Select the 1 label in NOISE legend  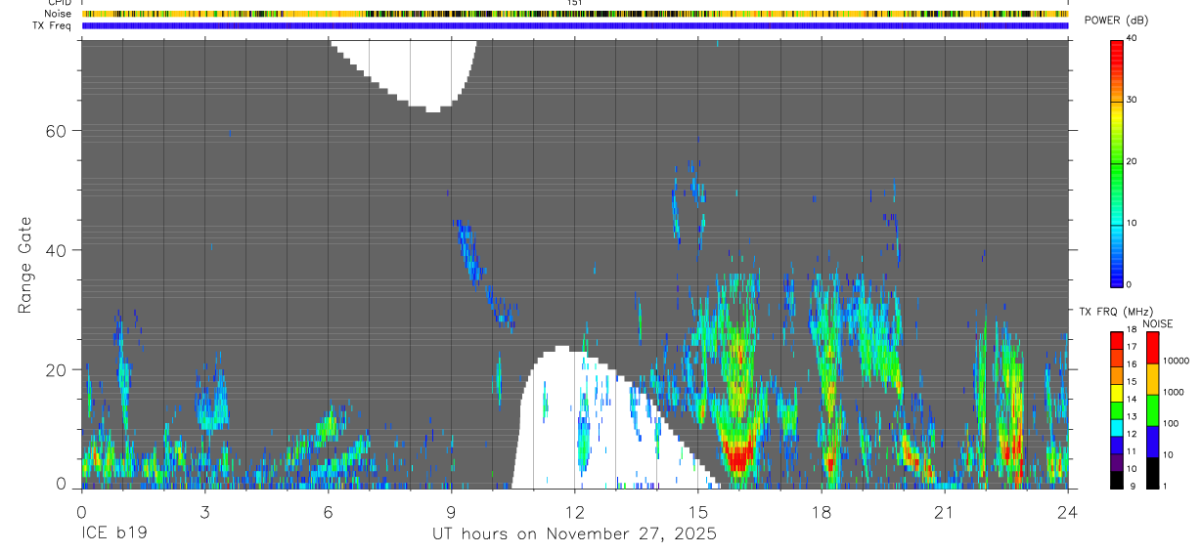[1166, 486]
